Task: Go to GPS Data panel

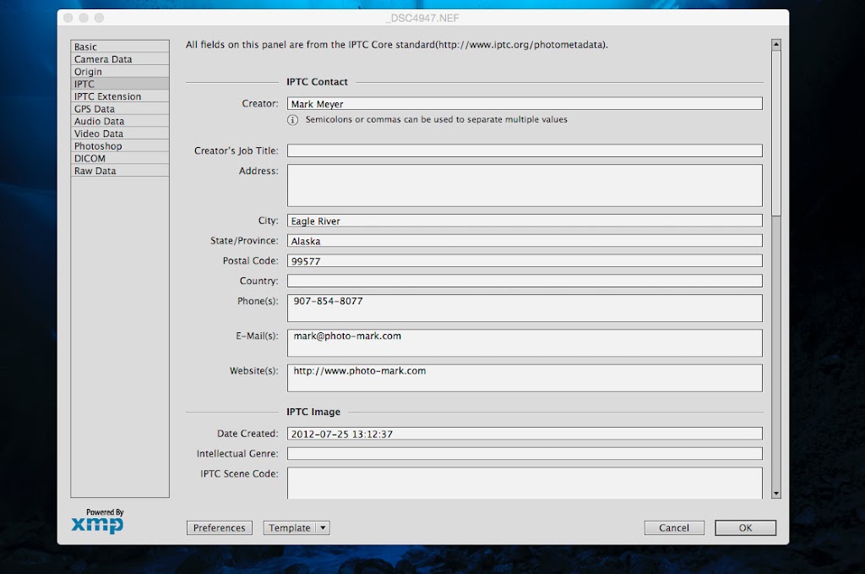Action: coord(120,109)
